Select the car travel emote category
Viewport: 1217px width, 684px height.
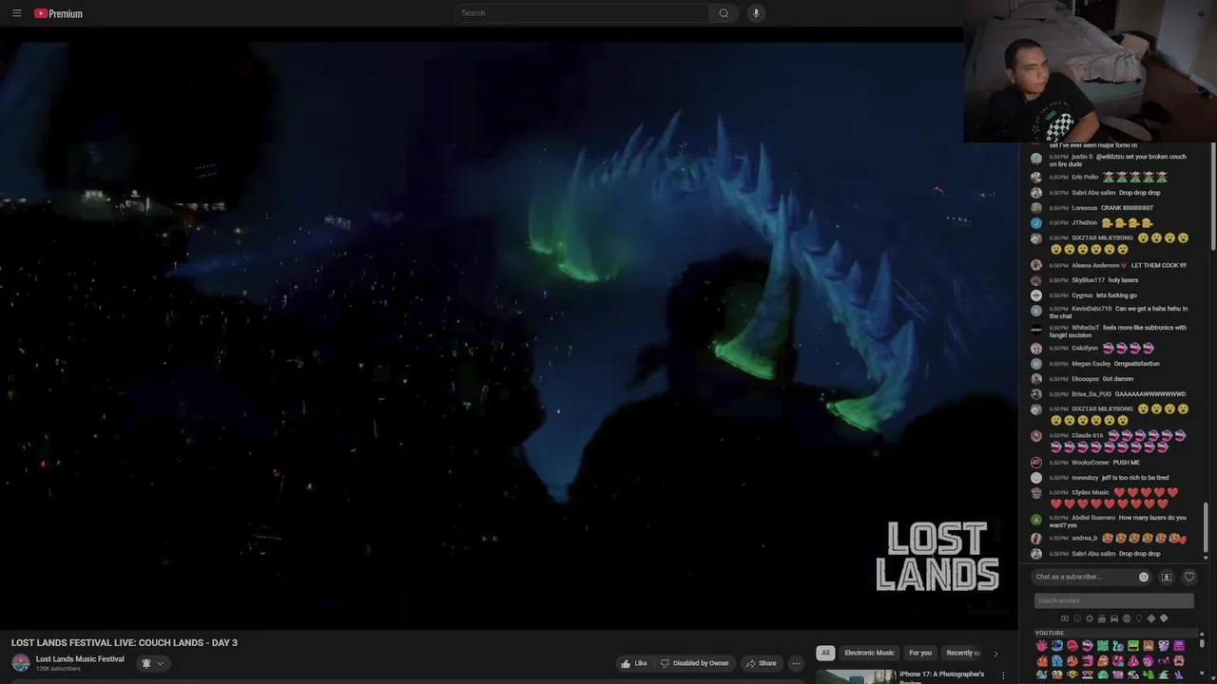1114,618
